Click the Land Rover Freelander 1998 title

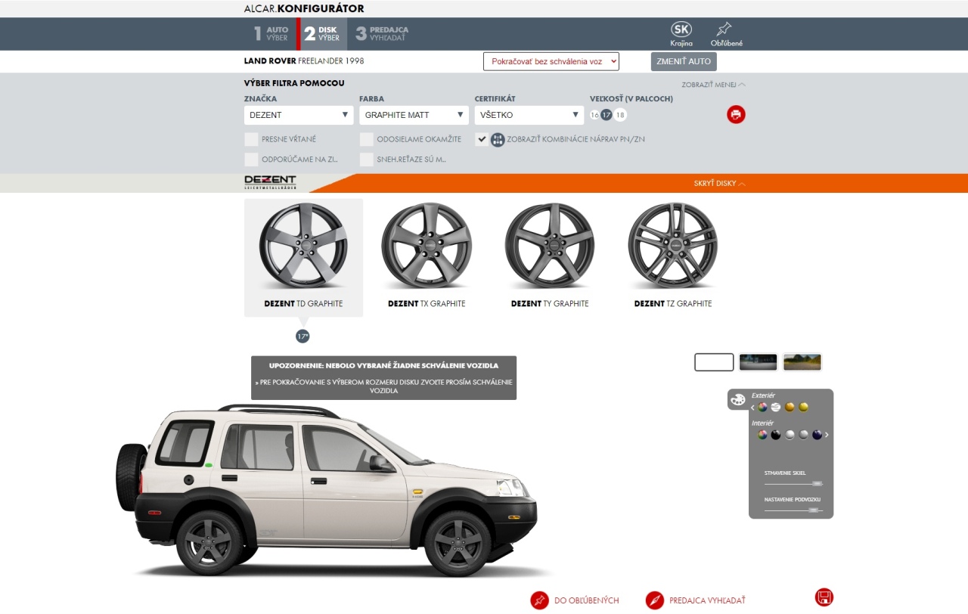click(304, 61)
